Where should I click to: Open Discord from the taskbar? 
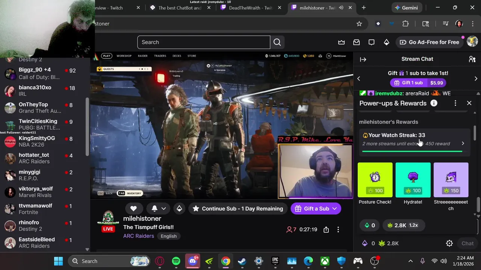193,261
